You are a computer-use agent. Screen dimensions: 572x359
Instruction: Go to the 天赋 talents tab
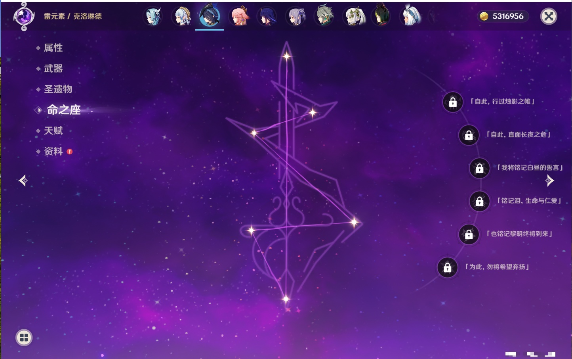point(53,131)
